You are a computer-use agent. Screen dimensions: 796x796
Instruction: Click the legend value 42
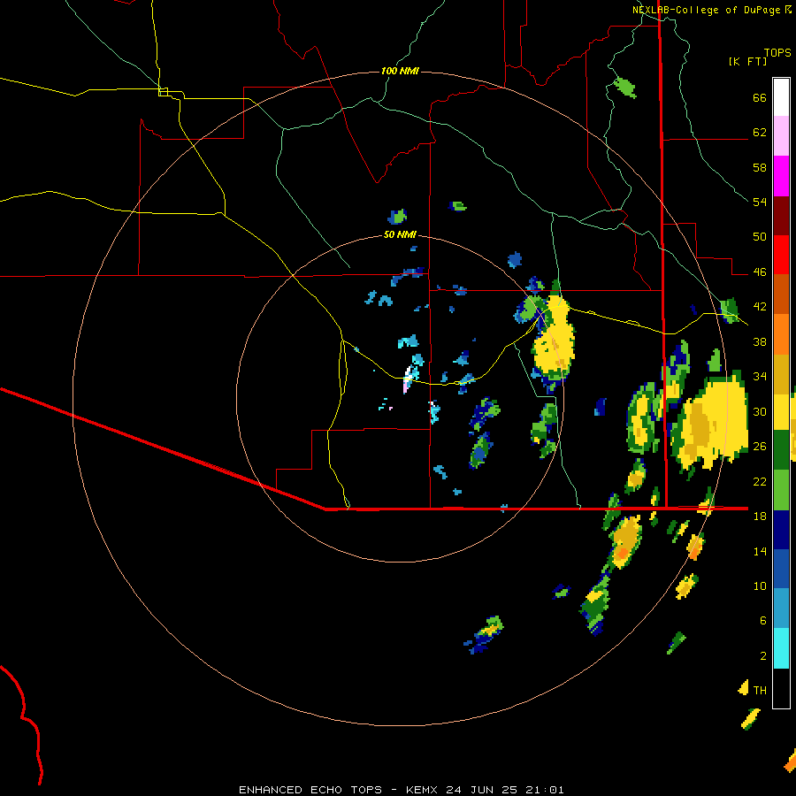pyautogui.click(x=760, y=307)
